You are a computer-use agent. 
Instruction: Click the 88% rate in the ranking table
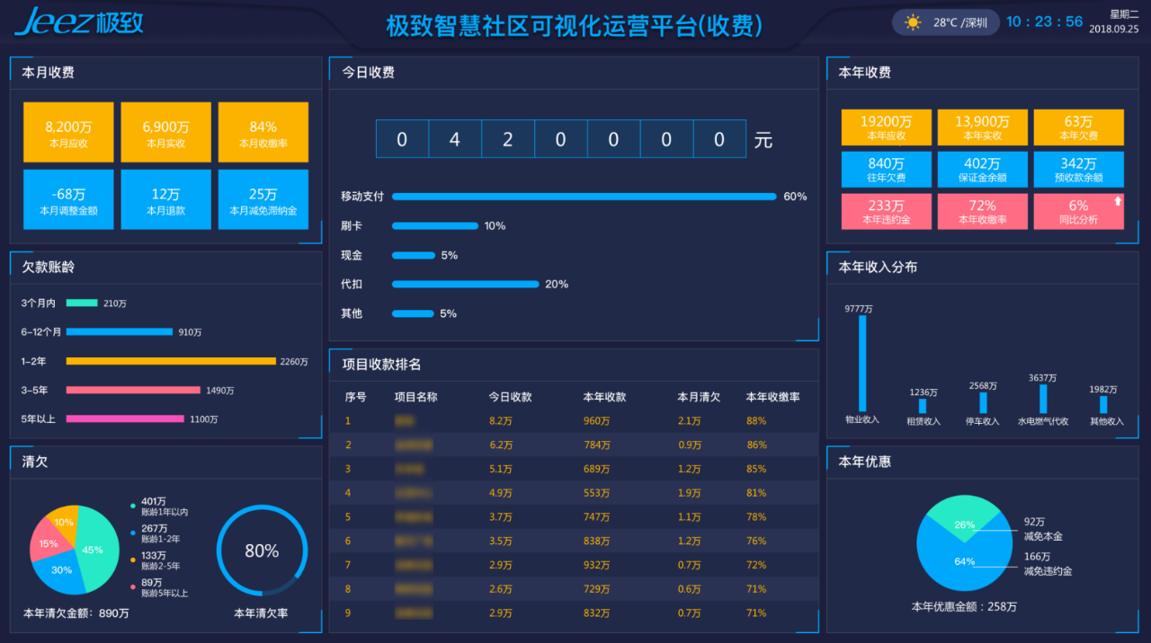756,420
